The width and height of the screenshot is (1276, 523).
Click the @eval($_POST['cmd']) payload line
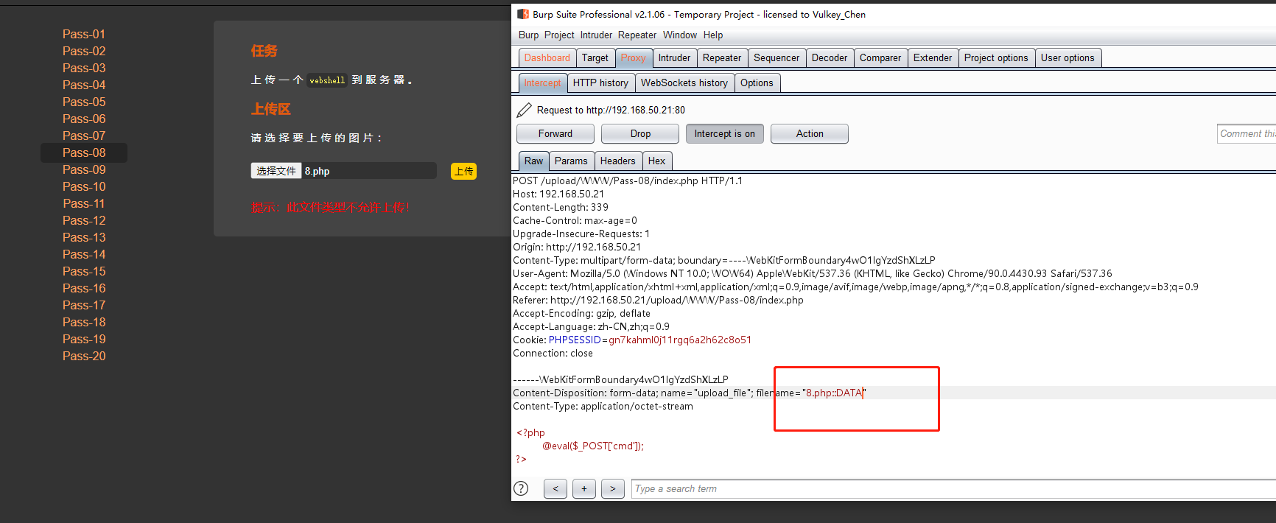point(593,446)
